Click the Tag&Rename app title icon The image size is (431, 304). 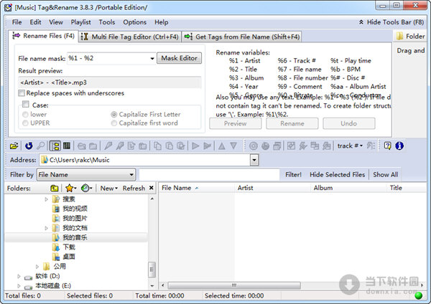(x=8, y=7)
